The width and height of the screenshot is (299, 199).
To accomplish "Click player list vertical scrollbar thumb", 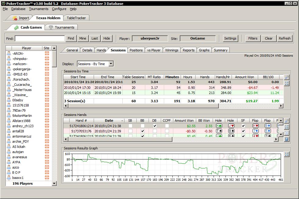I will tap(54, 59).
